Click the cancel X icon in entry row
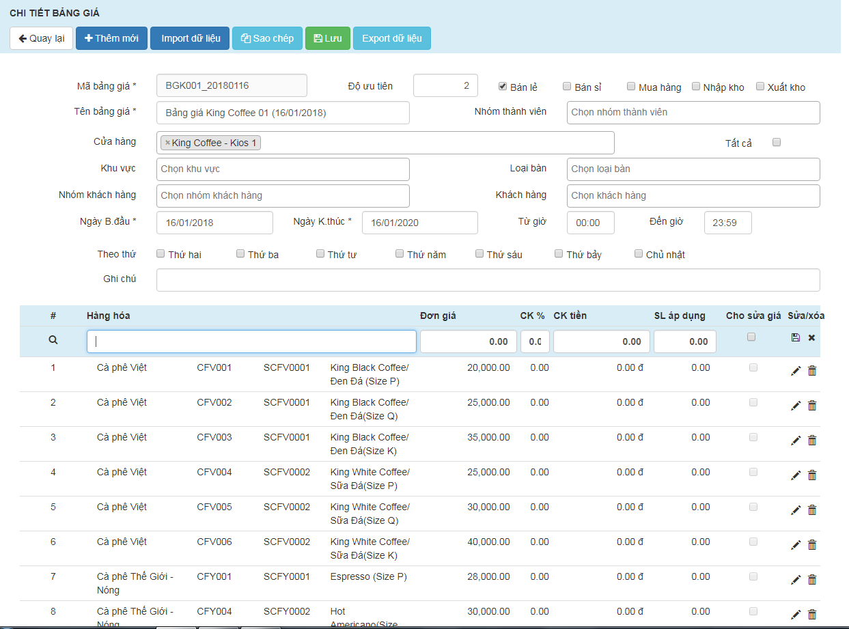The height and width of the screenshot is (629, 849). 811,338
